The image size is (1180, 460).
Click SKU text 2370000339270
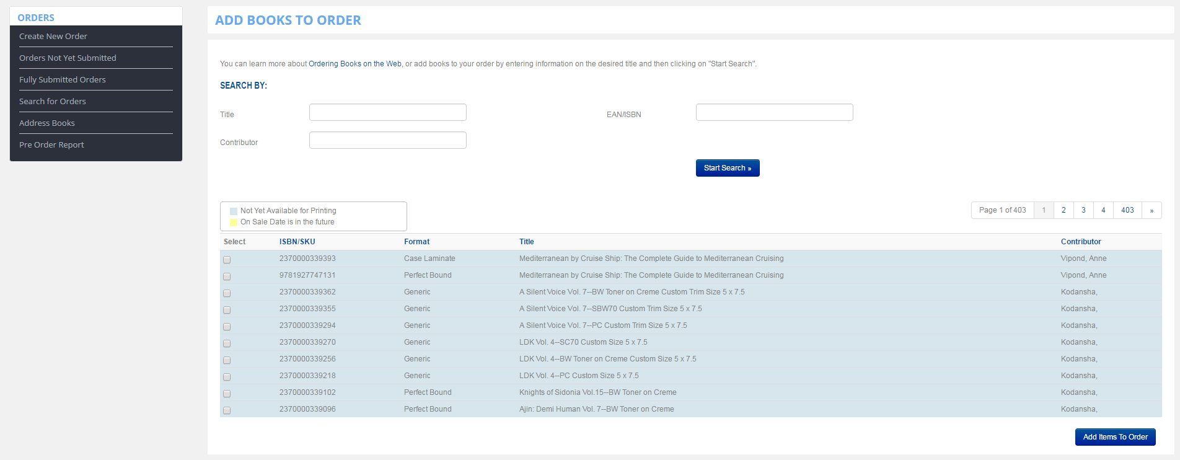[307, 342]
